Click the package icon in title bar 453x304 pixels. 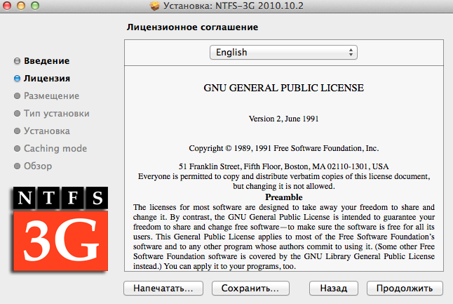[x=155, y=6]
